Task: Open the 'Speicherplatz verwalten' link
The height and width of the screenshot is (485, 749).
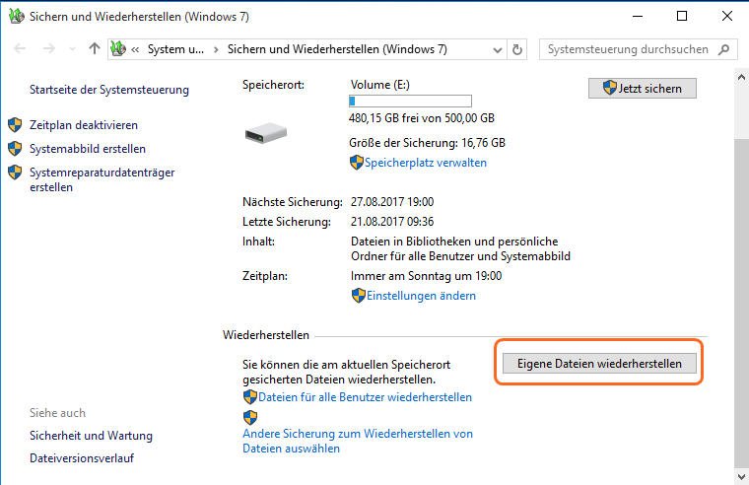Action: click(427, 163)
